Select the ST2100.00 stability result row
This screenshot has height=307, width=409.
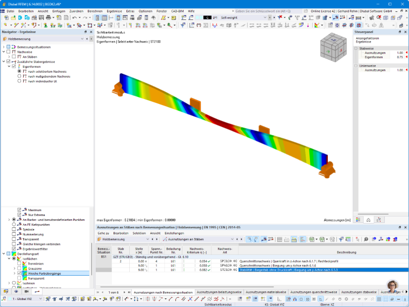252,270
